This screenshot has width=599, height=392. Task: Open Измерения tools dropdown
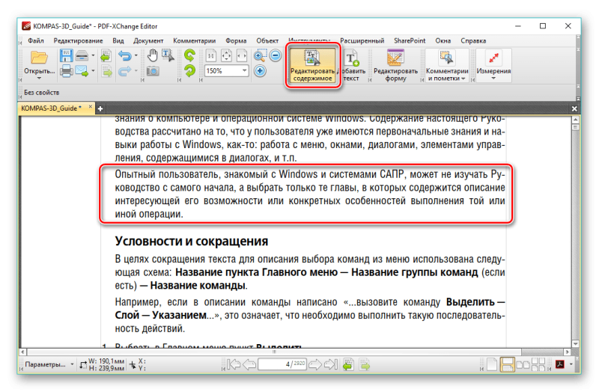(x=493, y=66)
